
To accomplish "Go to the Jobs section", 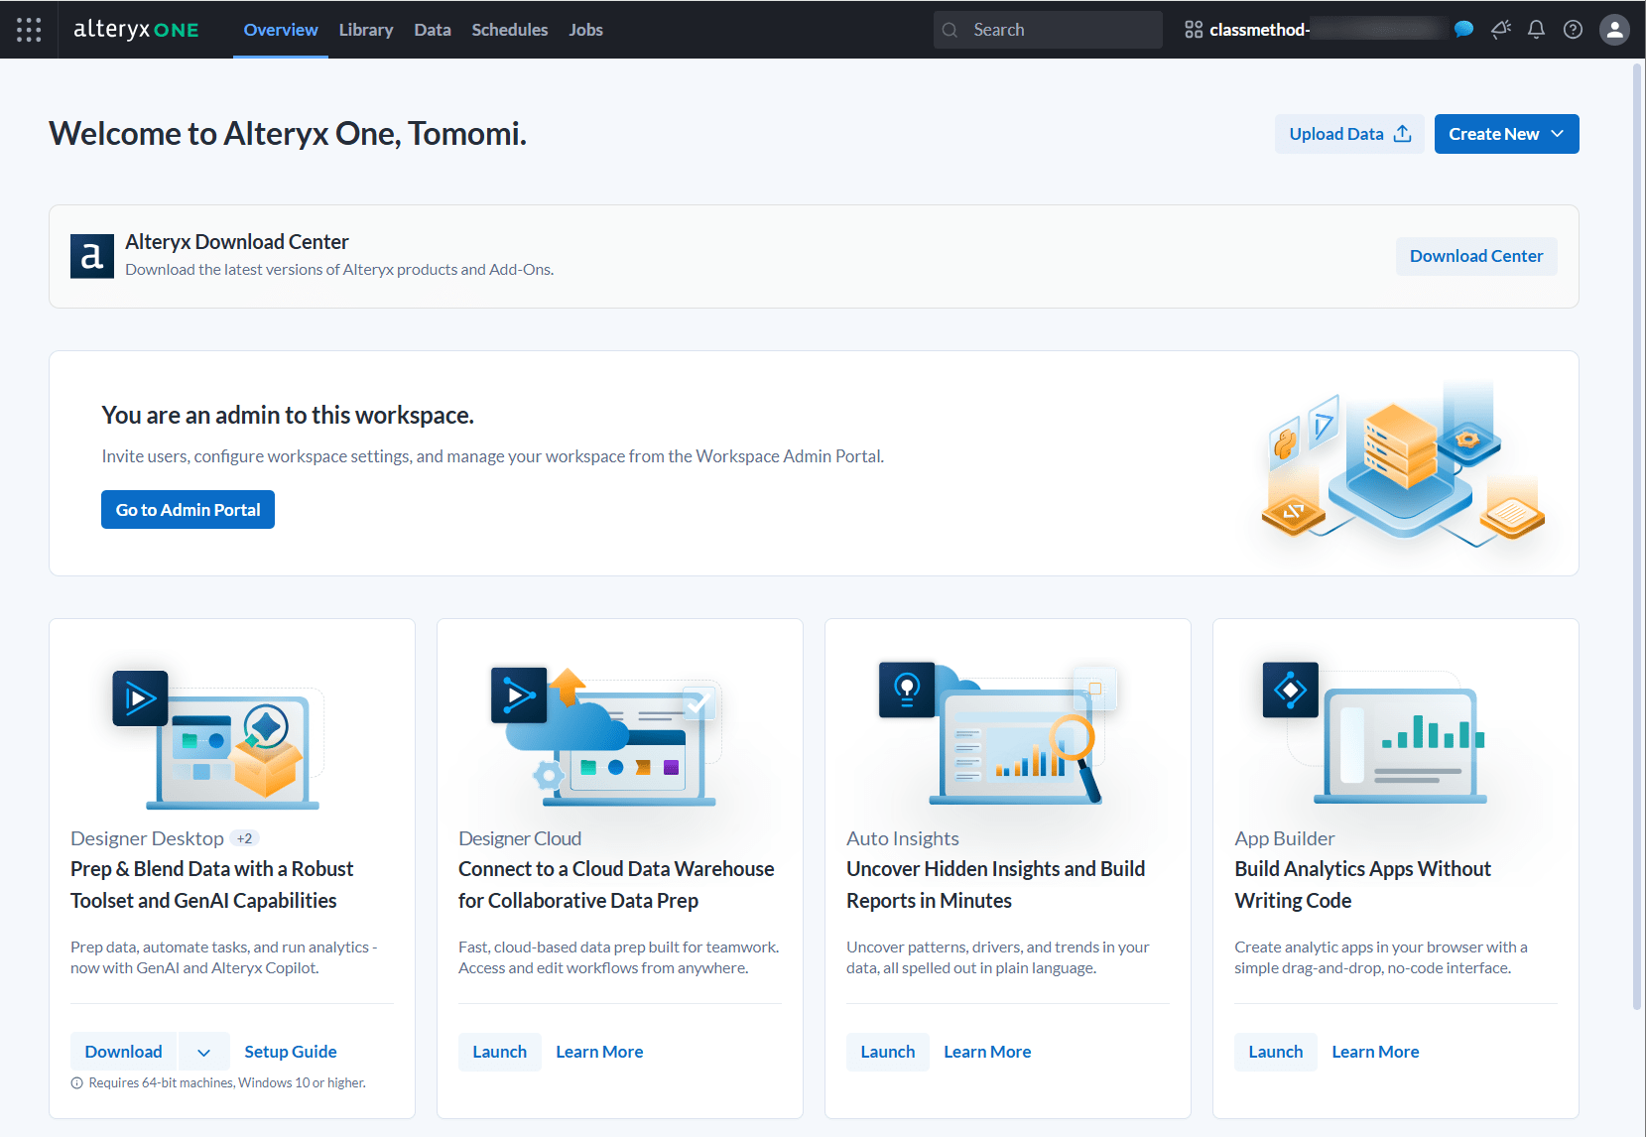I will (585, 30).
